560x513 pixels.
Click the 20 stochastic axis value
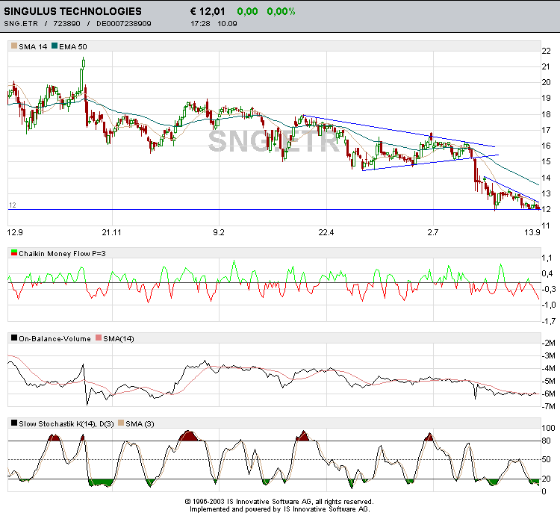coord(546,479)
